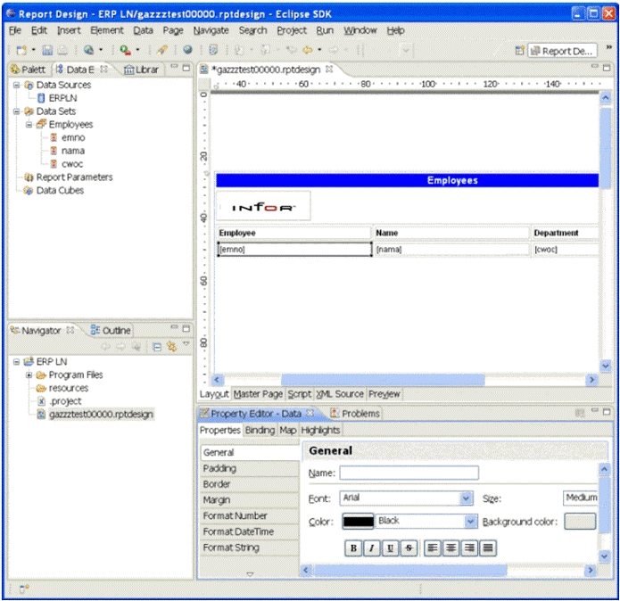The width and height of the screenshot is (620, 601).
Task: Click Link with Editor icon in Navigator
Action: (x=170, y=346)
